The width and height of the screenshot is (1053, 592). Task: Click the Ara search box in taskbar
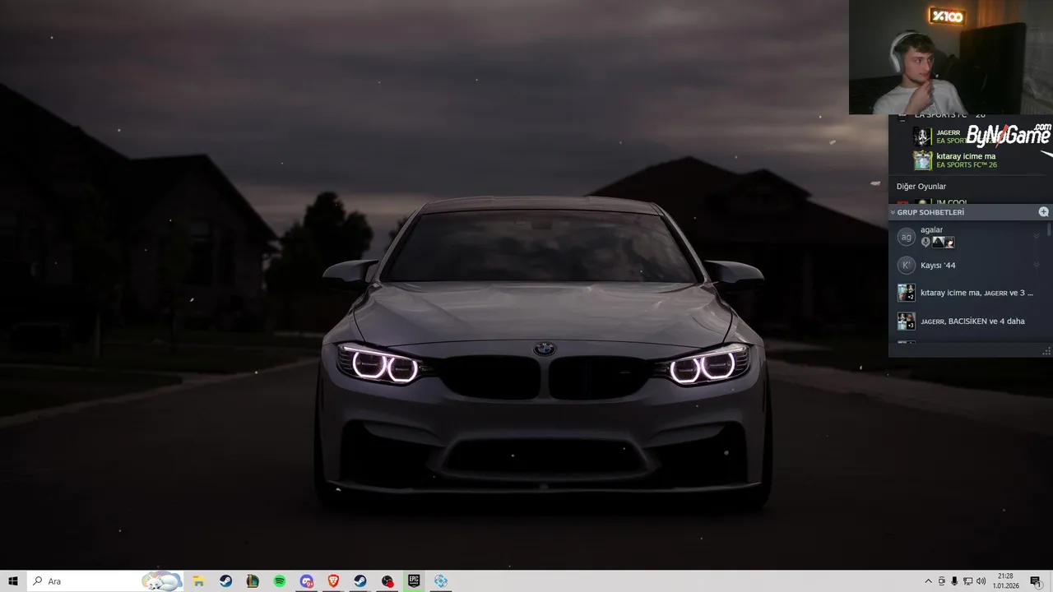(x=105, y=581)
